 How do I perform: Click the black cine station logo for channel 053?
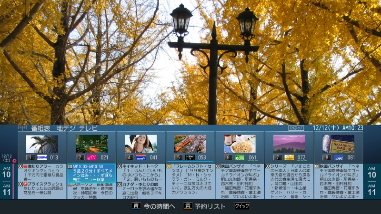pos(190,157)
